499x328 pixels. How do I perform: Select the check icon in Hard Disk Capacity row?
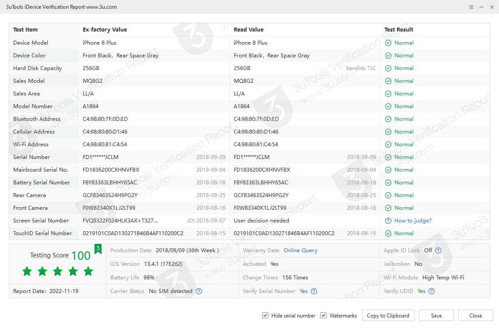click(x=388, y=68)
